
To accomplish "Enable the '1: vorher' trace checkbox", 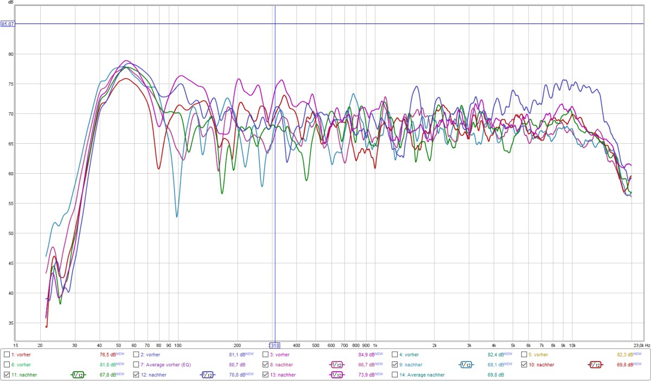I will click(7, 354).
